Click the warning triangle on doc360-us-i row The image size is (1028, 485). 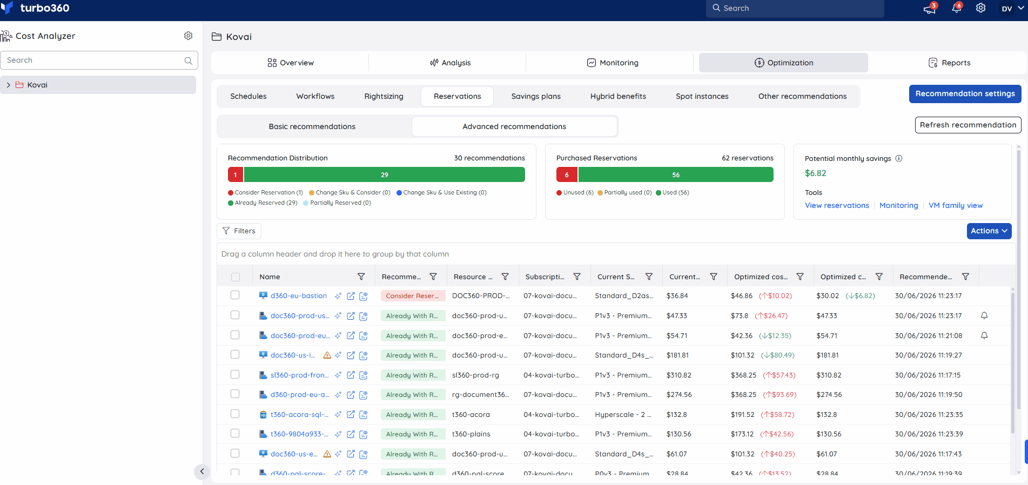(x=327, y=355)
